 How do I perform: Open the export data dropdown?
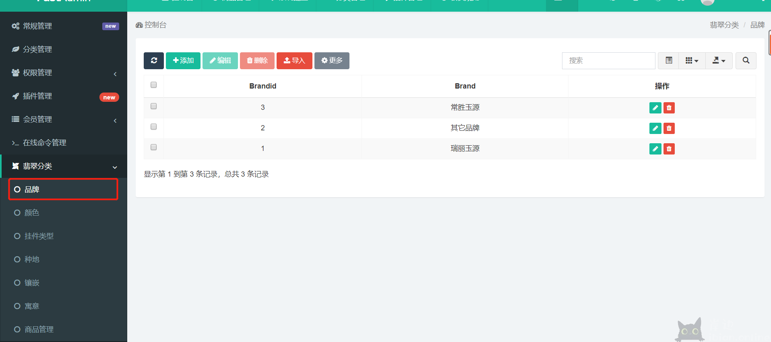[x=719, y=61]
